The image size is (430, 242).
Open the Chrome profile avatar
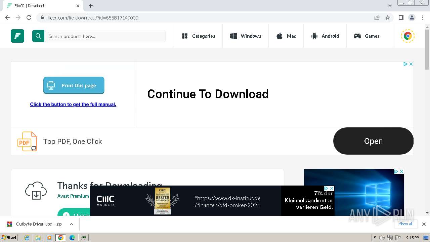tap(412, 17)
